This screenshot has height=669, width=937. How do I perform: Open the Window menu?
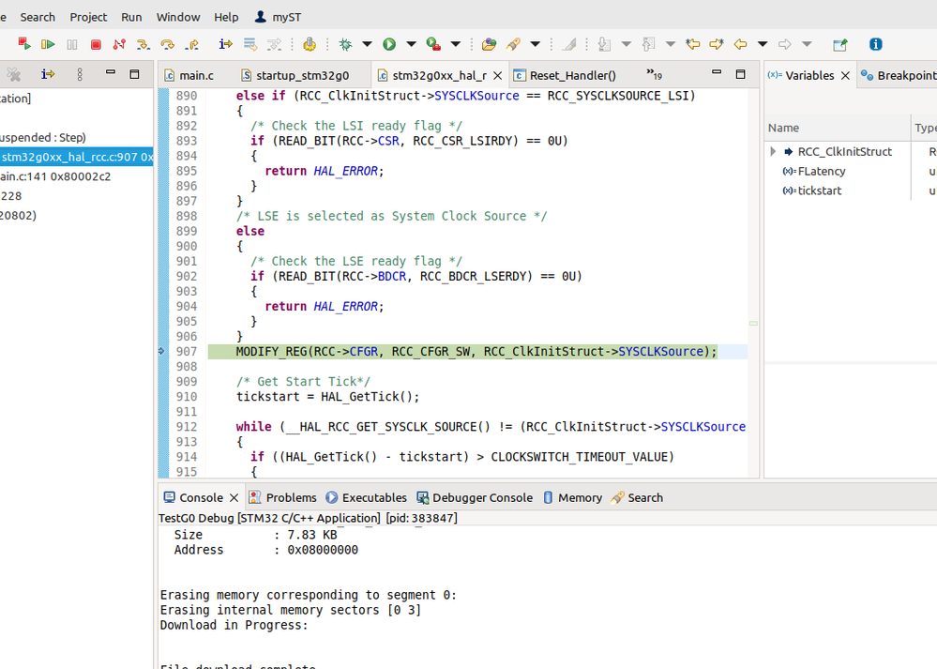coord(177,17)
